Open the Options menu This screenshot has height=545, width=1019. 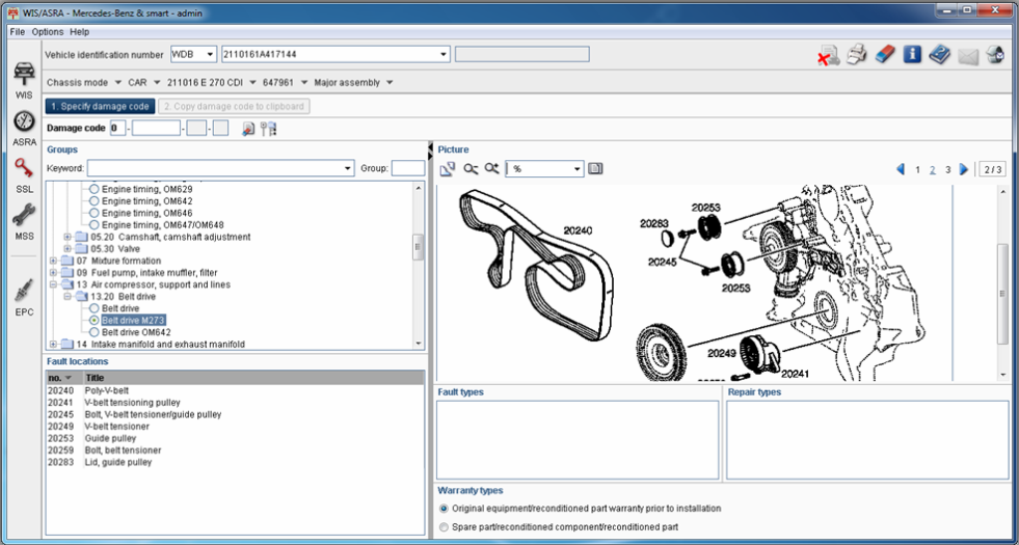point(48,32)
